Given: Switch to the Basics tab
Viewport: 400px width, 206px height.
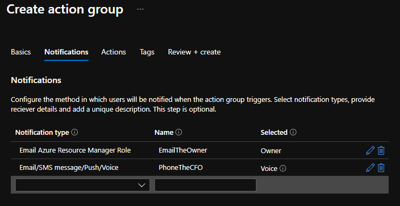Looking at the screenshot, I should tap(21, 52).
